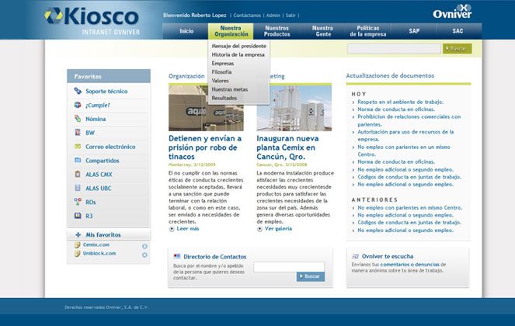The image size is (515, 326).
Task: Click the Actualizaciones de documentos heading
Action: pyautogui.click(x=390, y=75)
